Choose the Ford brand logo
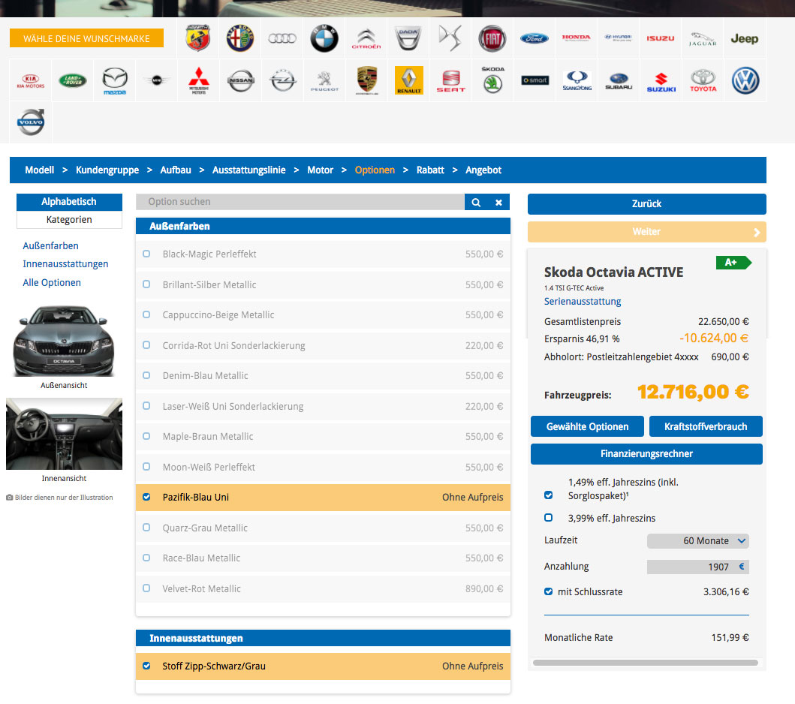The width and height of the screenshot is (795, 704). point(535,38)
